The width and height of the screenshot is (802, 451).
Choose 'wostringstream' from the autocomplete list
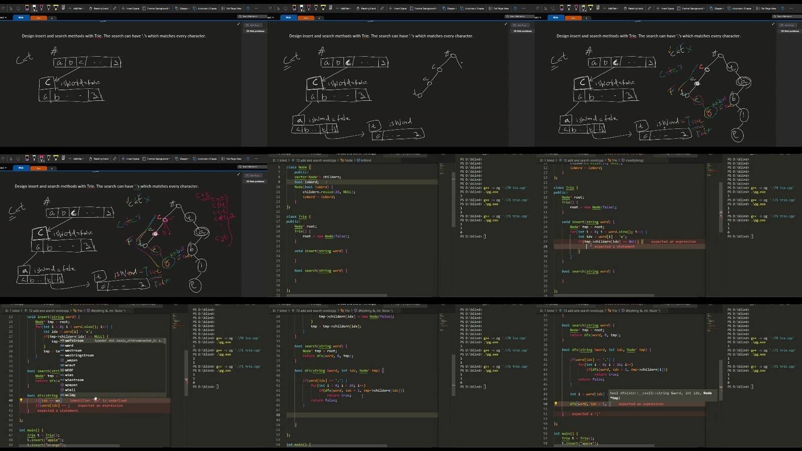pyautogui.click(x=79, y=355)
